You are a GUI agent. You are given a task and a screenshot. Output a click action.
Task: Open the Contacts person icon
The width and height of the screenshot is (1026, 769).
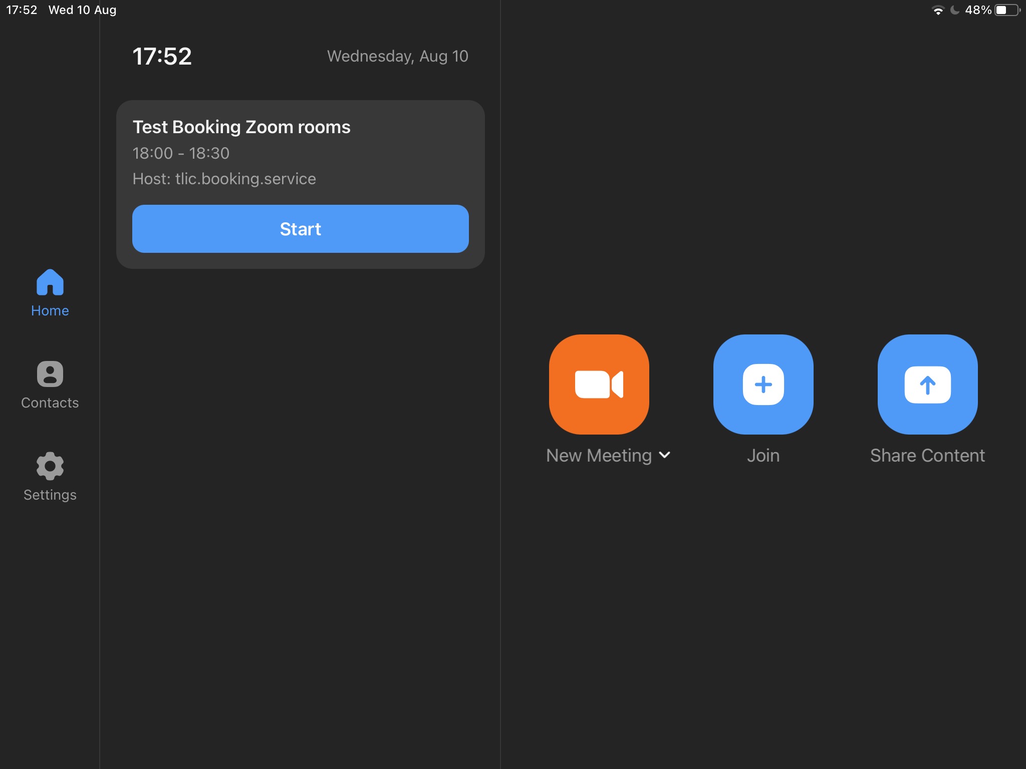coord(50,374)
